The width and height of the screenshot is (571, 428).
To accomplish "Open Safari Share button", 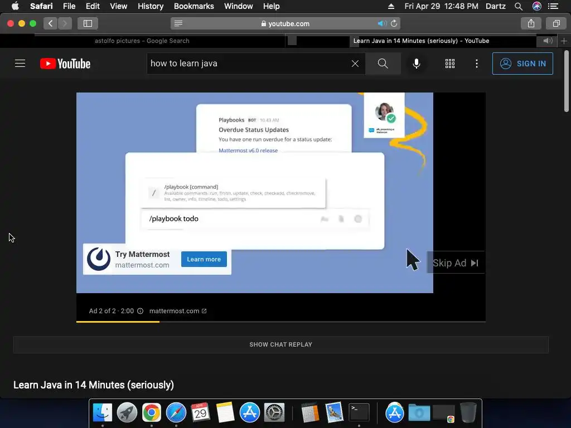I will click(531, 23).
